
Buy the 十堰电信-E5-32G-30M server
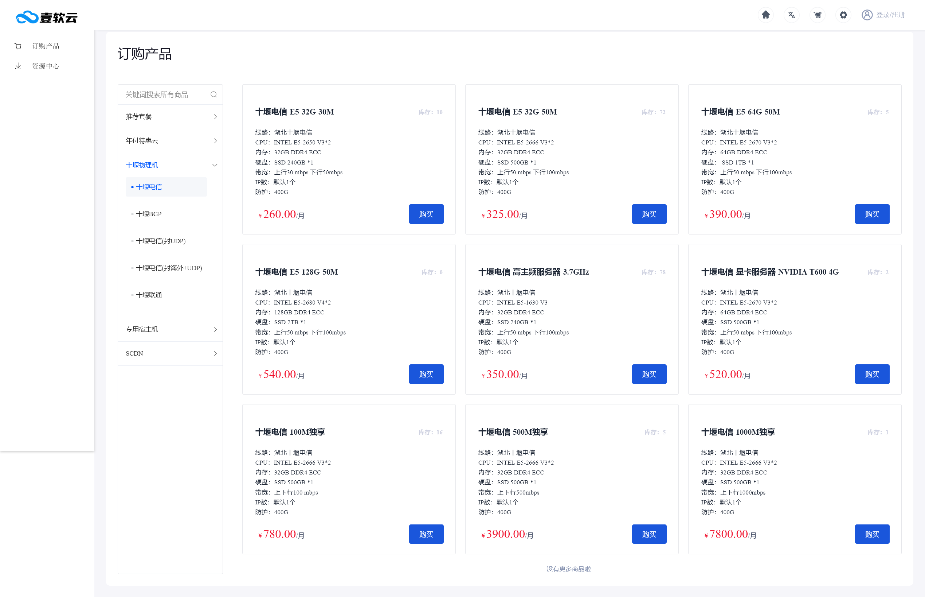(426, 214)
